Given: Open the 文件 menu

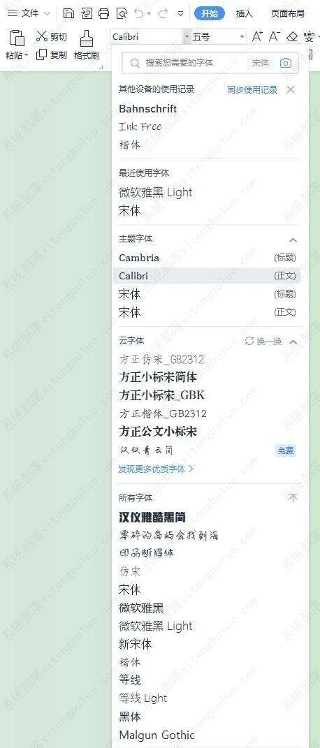Looking at the screenshot, I should (29, 13).
